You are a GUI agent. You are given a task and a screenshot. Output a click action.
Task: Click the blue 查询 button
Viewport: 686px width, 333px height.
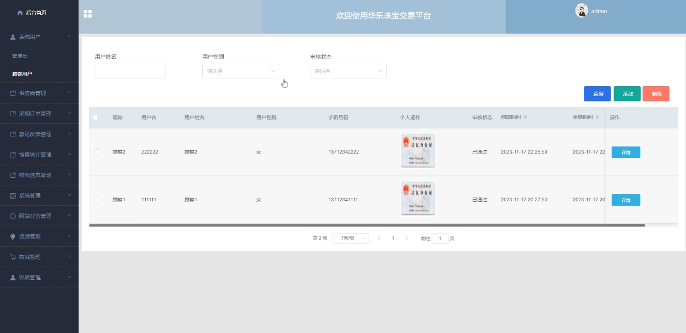(597, 94)
